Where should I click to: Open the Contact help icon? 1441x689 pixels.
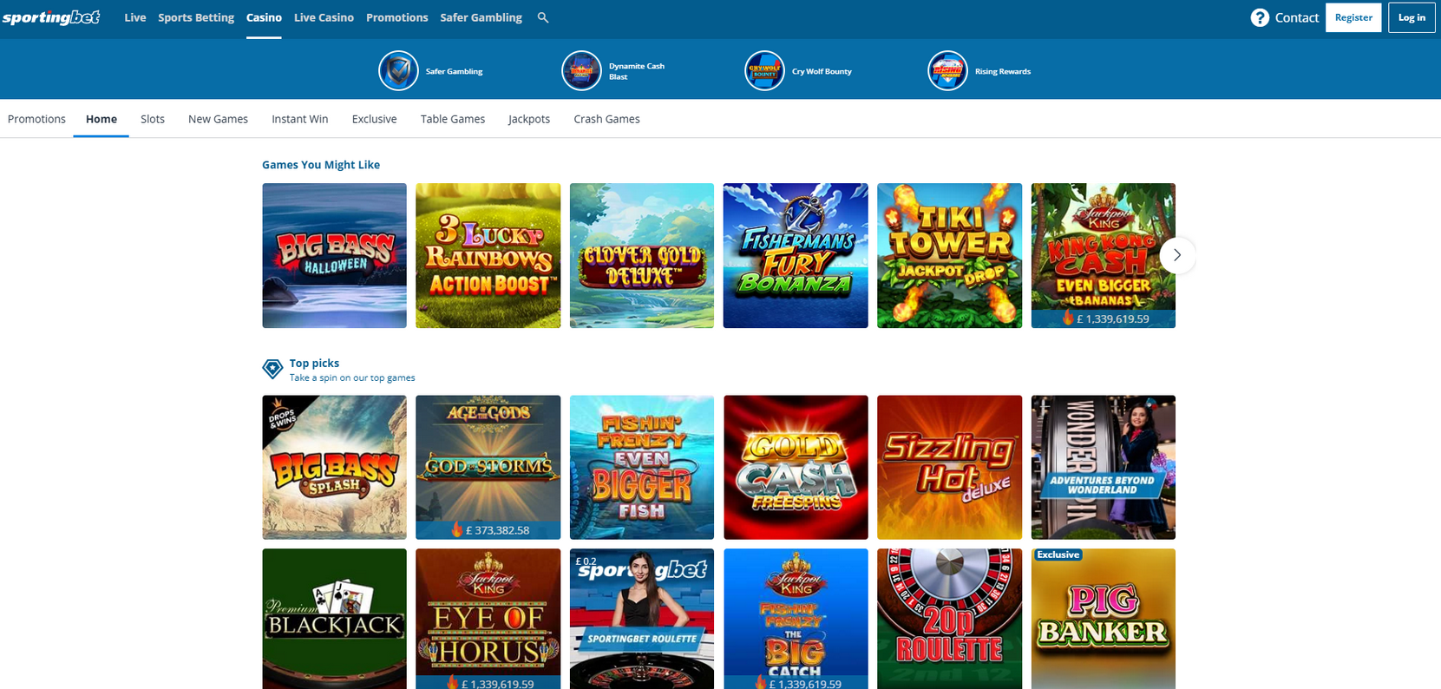click(x=1260, y=17)
